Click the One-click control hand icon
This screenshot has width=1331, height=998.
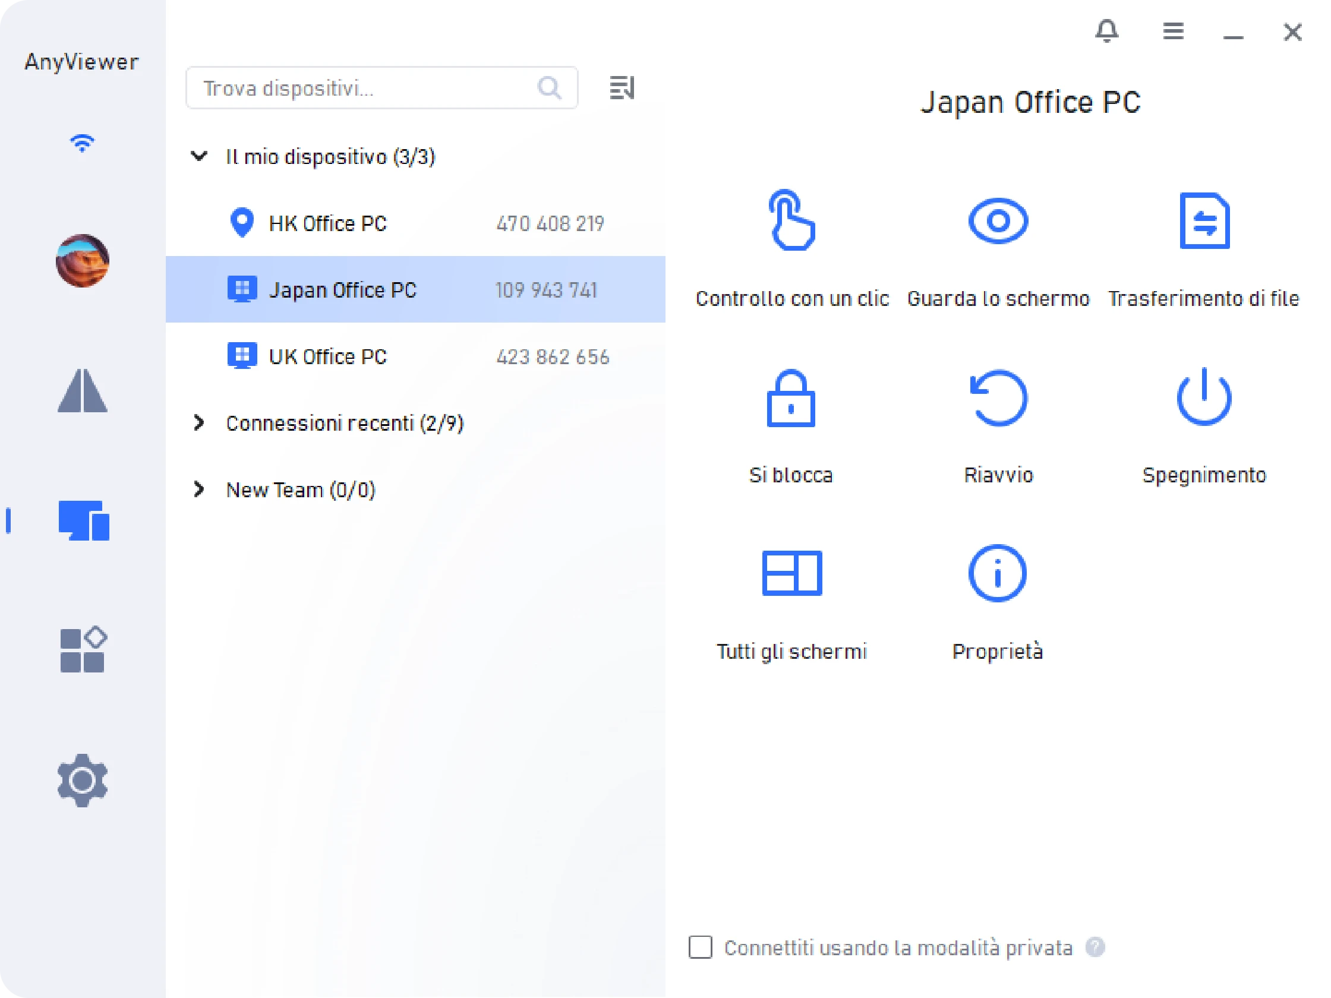click(791, 220)
